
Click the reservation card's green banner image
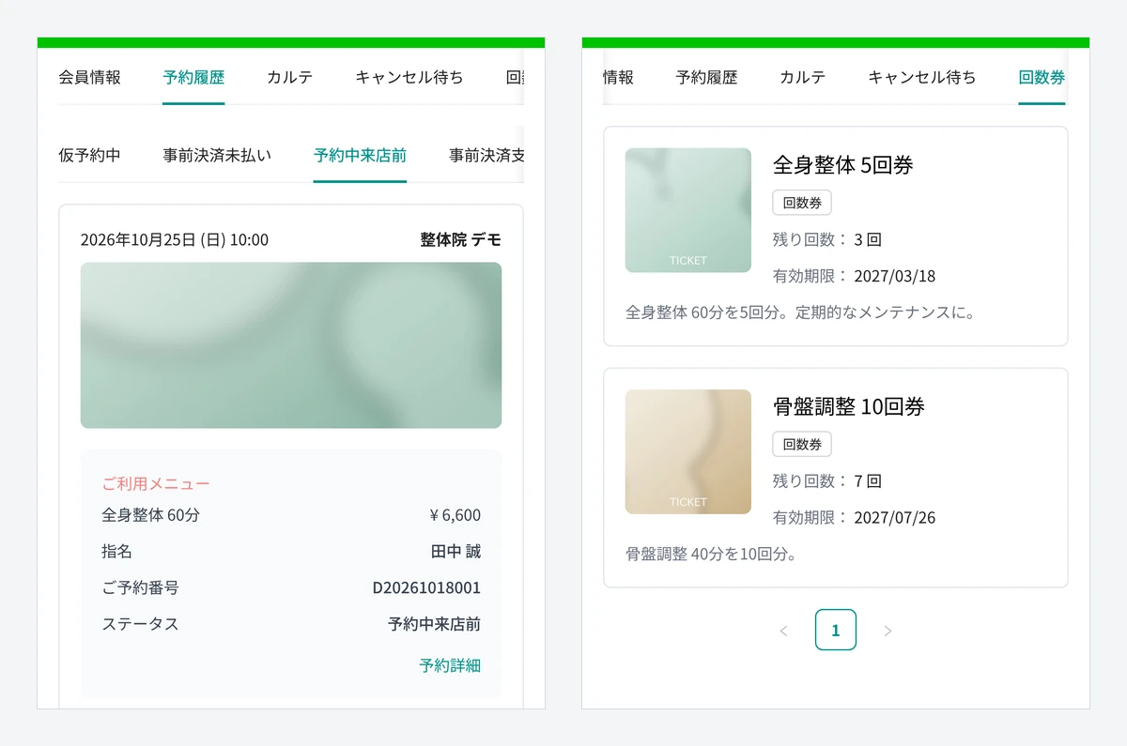(x=291, y=345)
